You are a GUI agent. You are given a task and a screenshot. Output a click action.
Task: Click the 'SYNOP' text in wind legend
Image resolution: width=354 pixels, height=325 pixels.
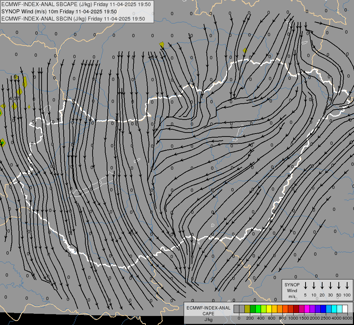(292, 285)
